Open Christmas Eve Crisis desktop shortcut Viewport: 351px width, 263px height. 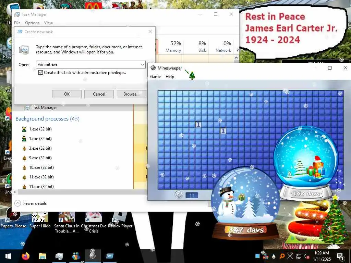click(x=94, y=222)
